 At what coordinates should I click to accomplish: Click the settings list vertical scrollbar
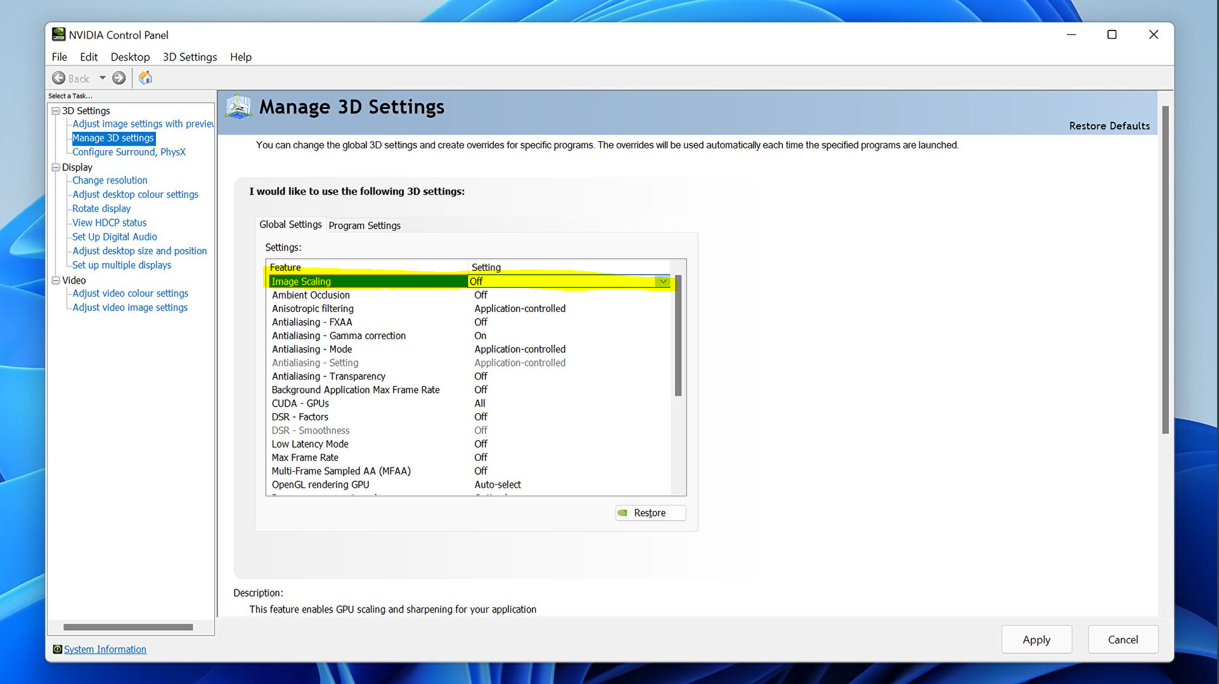(678, 335)
